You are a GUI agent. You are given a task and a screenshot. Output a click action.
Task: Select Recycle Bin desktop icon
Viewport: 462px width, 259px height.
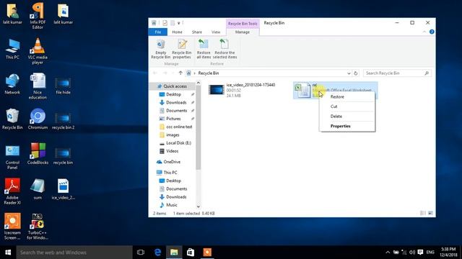pos(12,119)
